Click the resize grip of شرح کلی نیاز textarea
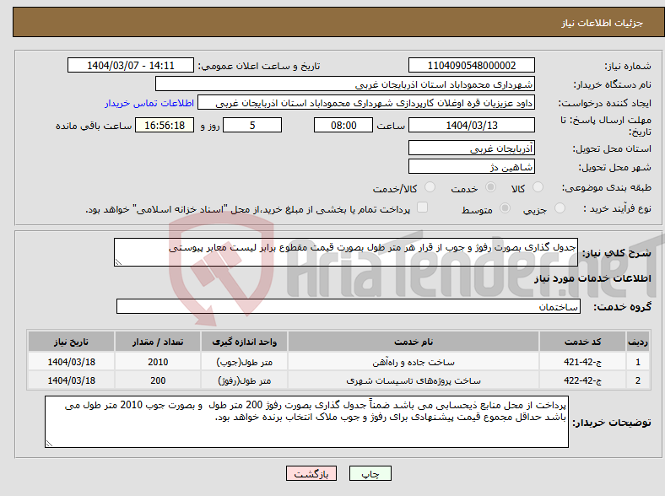The image size is (665, 496). point(118,262)
